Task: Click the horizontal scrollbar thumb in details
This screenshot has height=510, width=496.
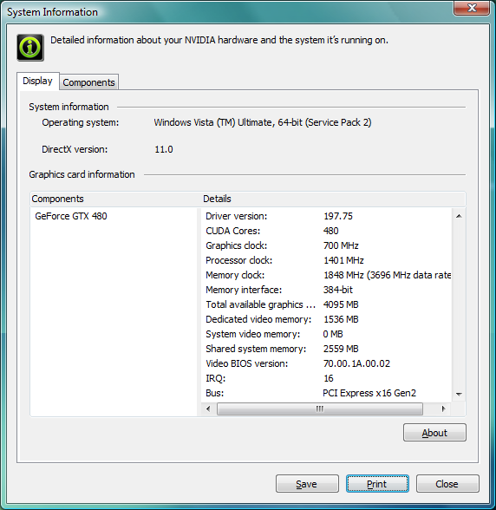Action: pyautogui.click(x=320, y=409)
